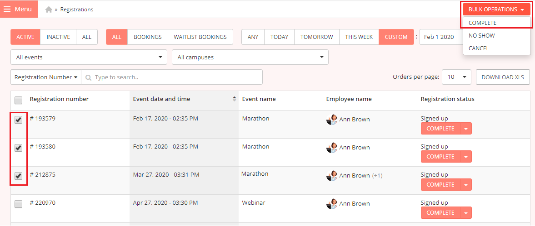535x226 pixels.
Task: Uncheck registration # 193579 checkbox
Action: 19,120
